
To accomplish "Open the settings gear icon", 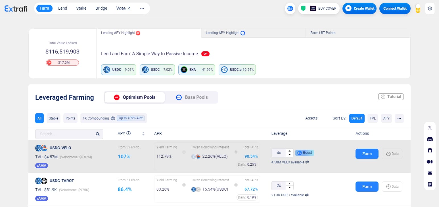I will coord(430,8).
